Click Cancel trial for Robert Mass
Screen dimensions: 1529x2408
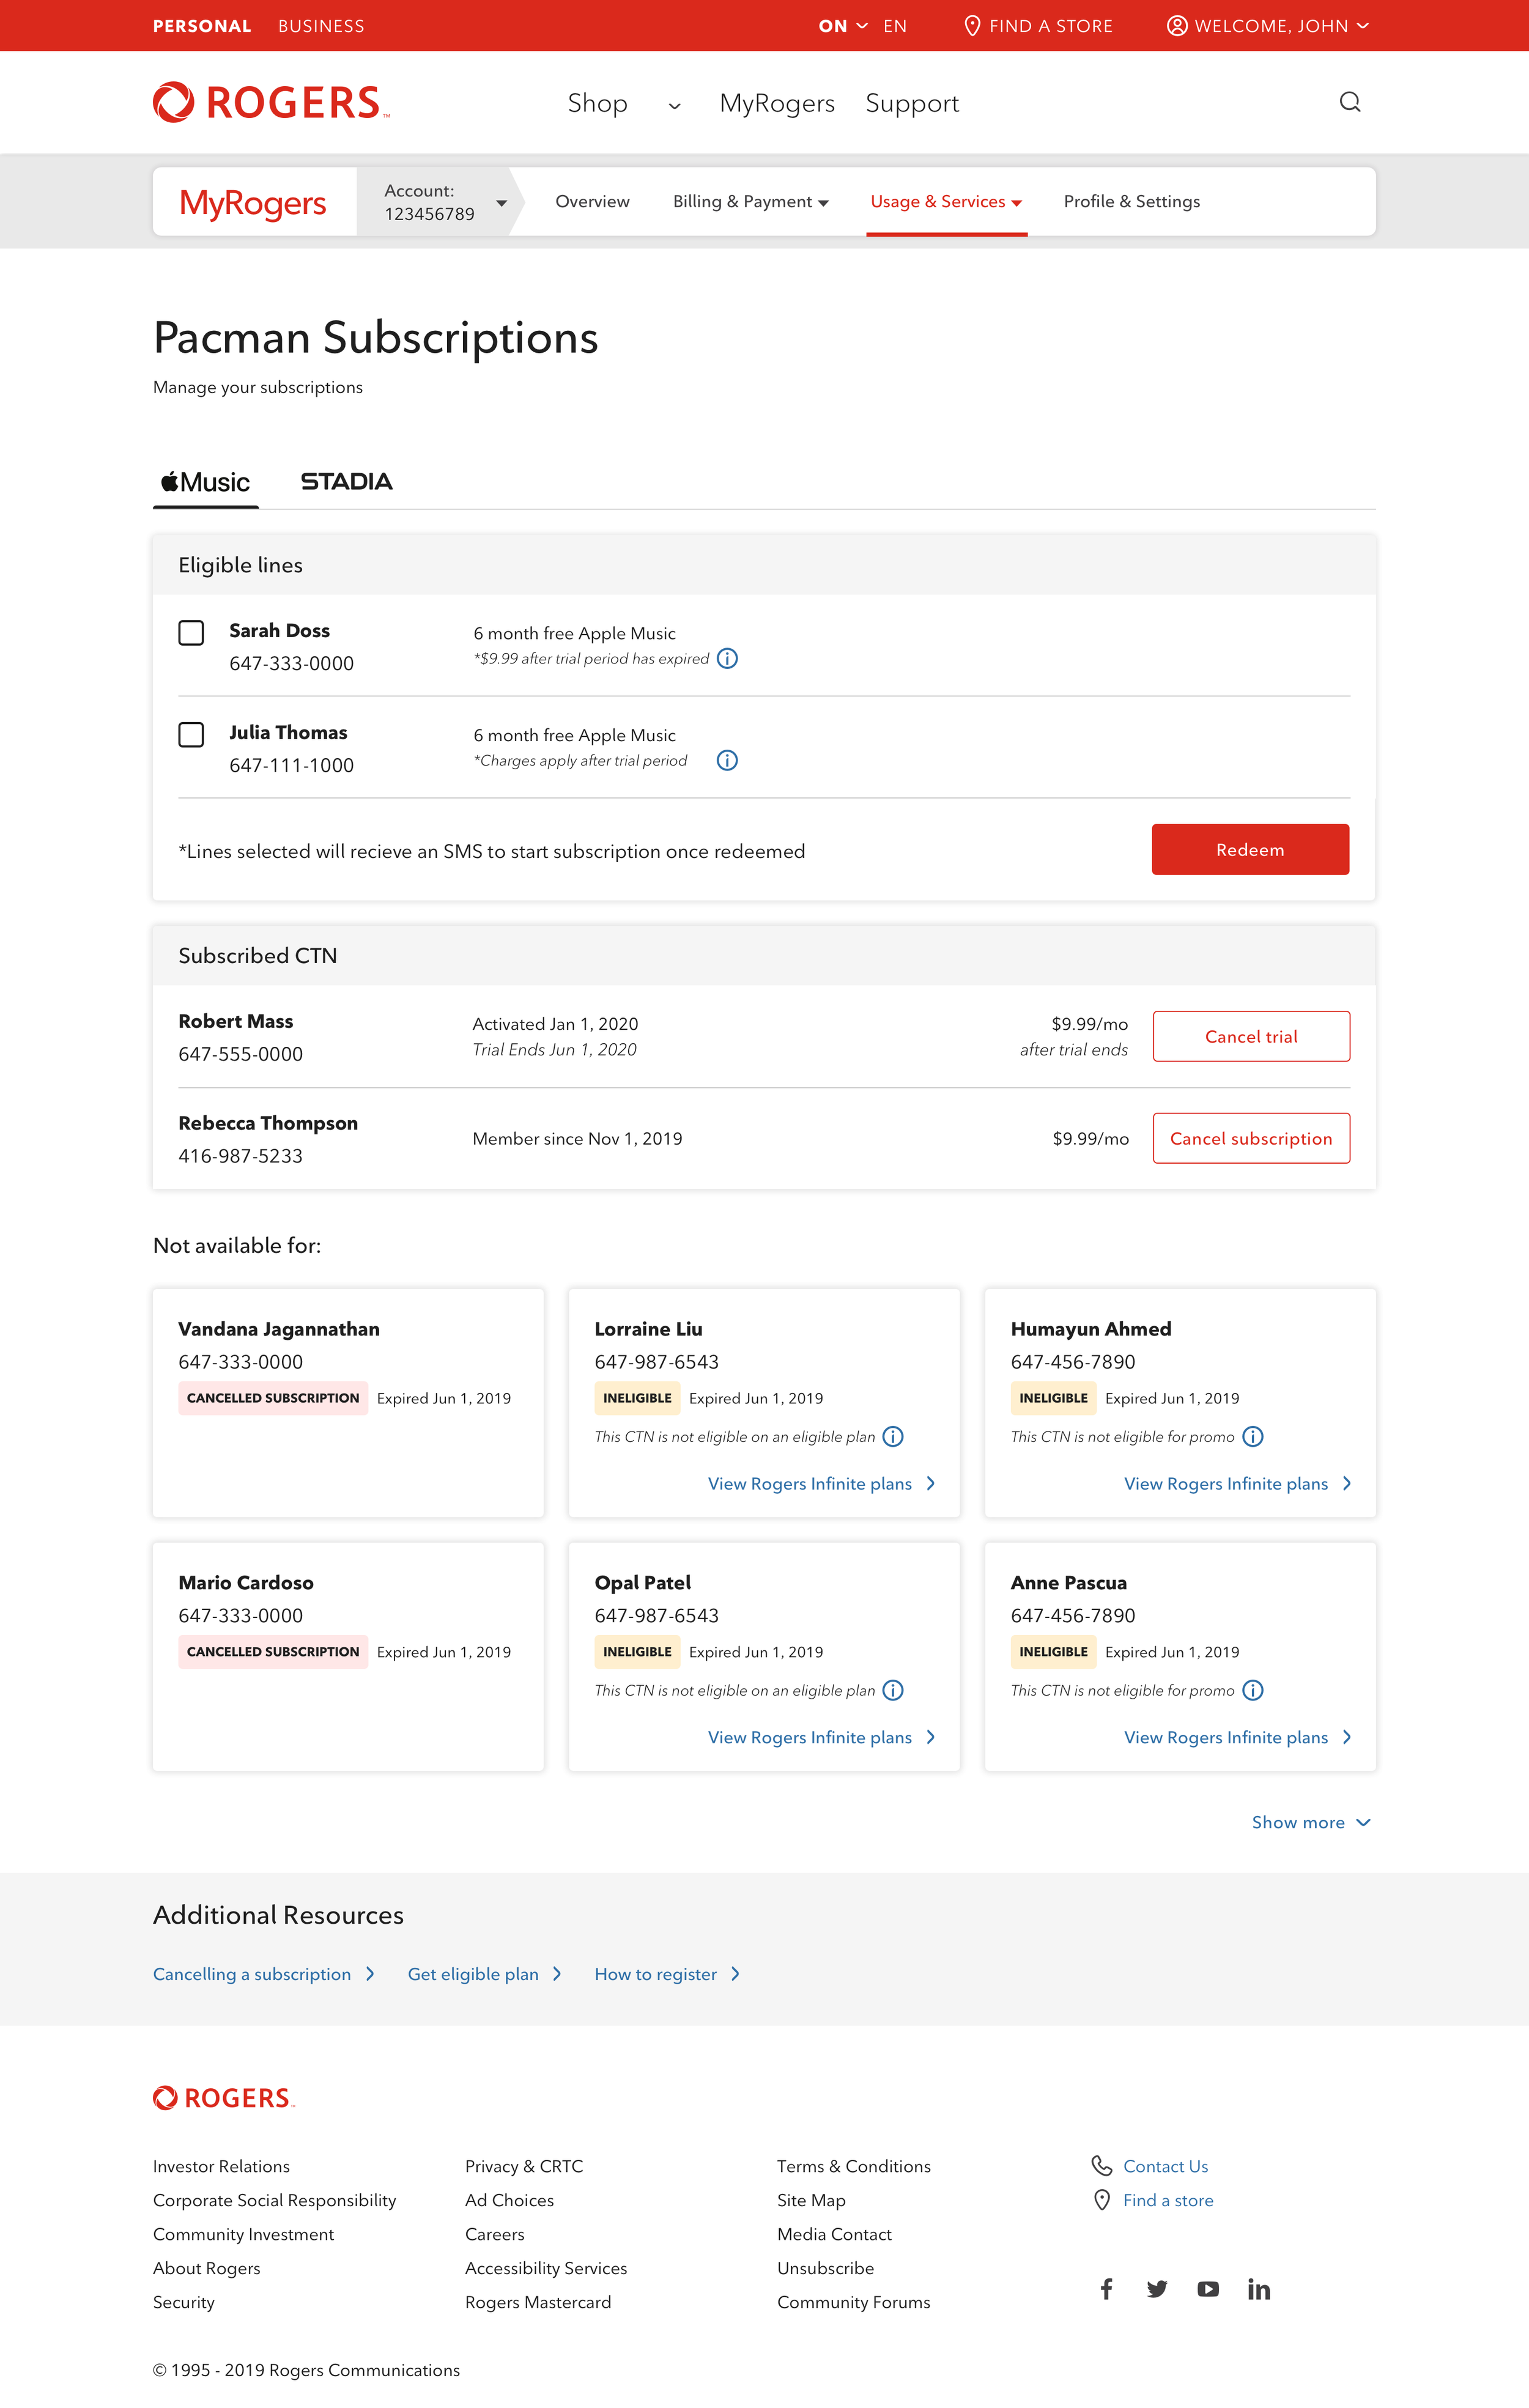coord(1250,1037)
